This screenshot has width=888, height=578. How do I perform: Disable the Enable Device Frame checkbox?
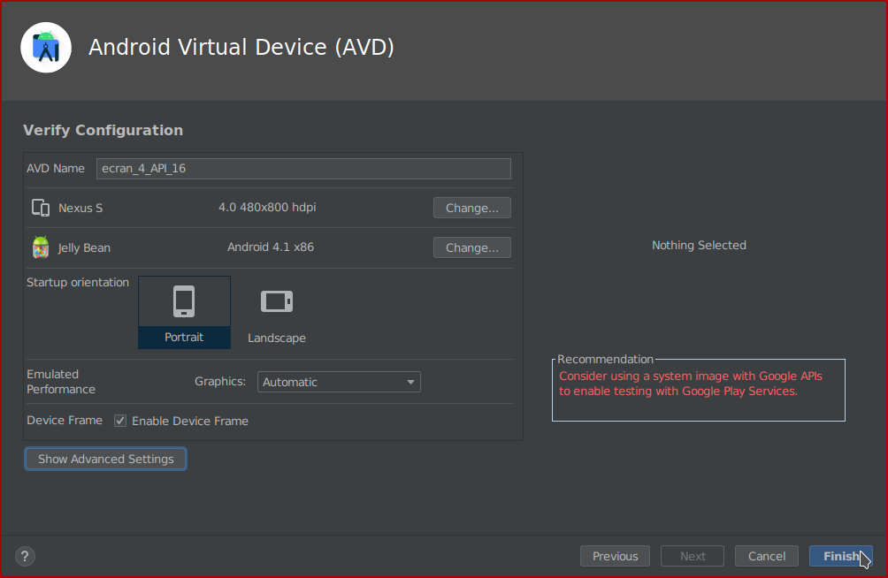[120, 422]
